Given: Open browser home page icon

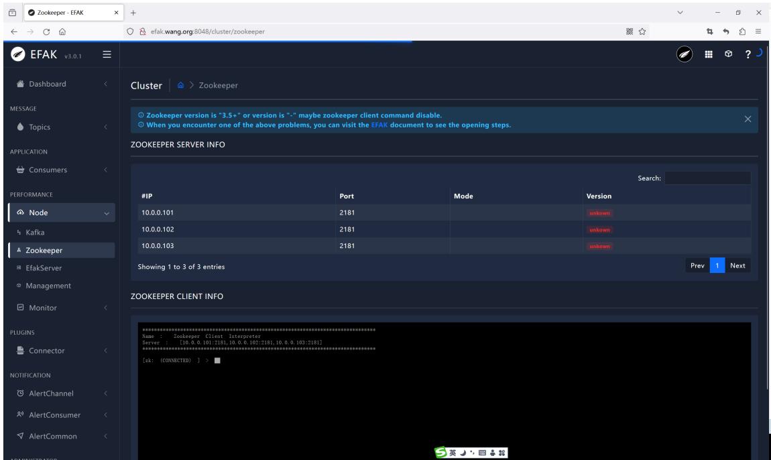Looking at the screenshot, I should click(x=62, y=32).
